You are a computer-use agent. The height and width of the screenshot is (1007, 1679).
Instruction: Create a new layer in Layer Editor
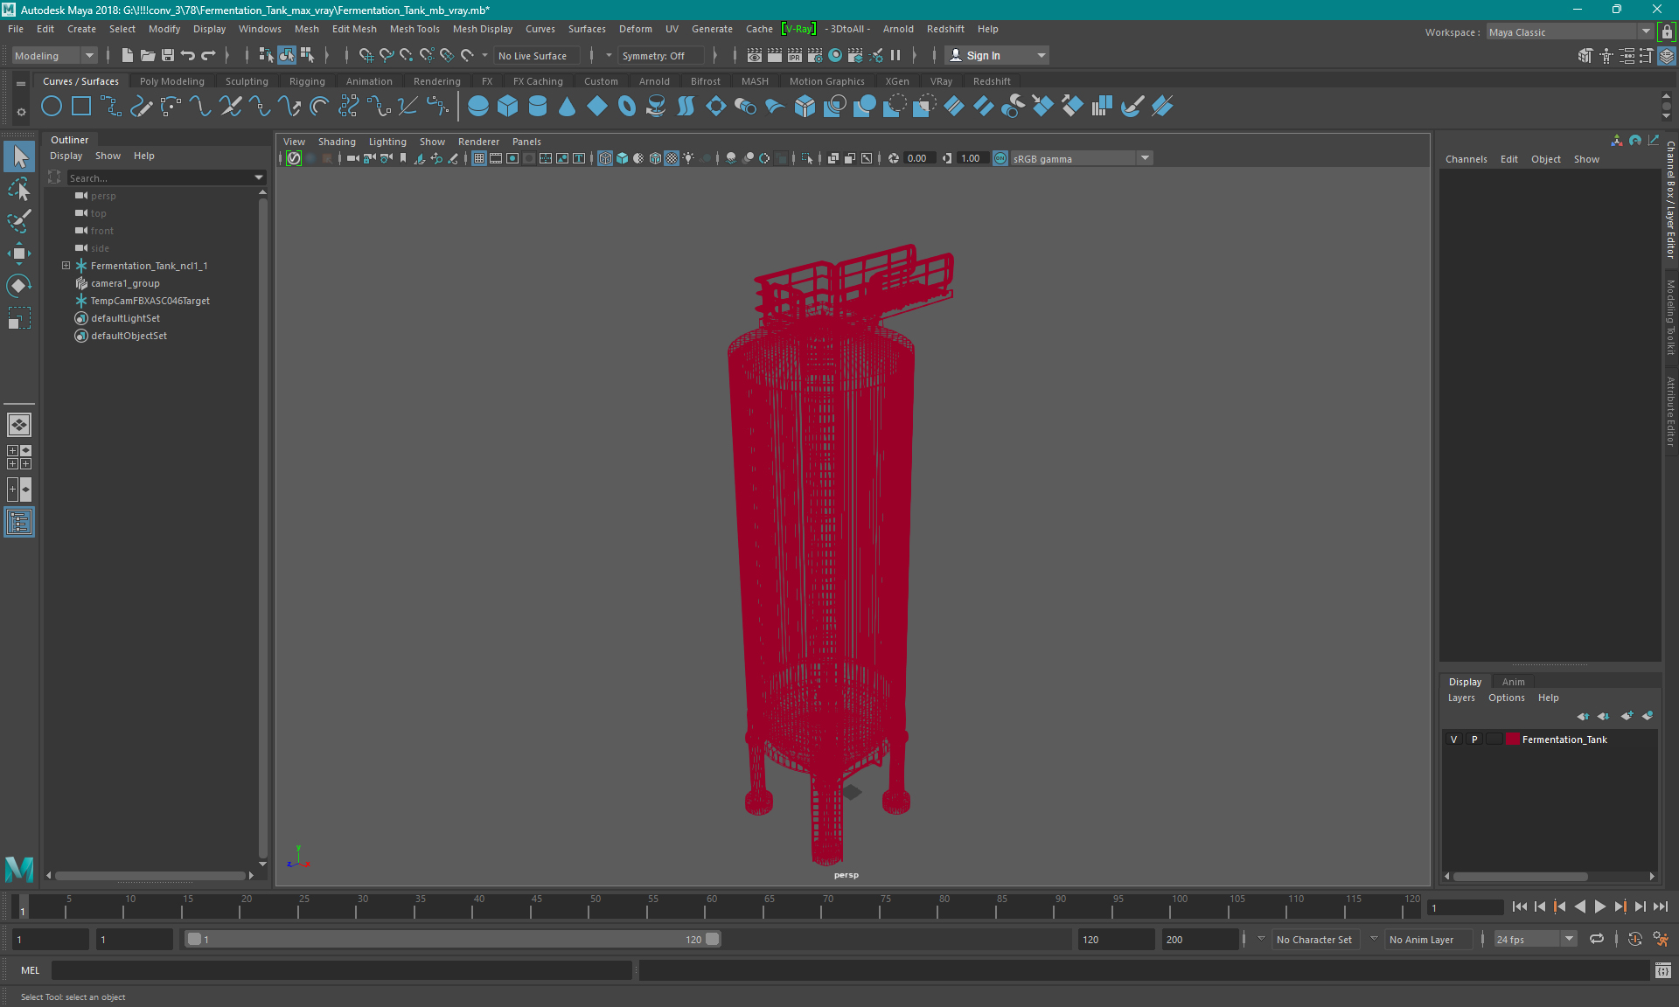(1627, 716)
